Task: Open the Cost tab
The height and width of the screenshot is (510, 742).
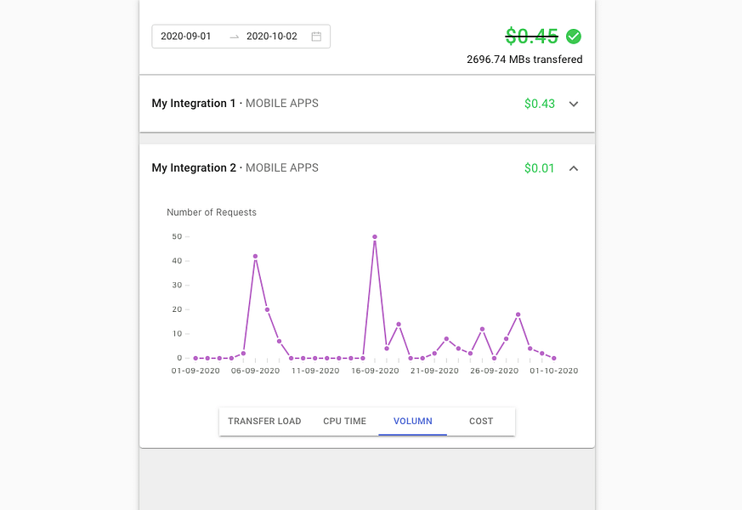Action: [x=481, y=421]
